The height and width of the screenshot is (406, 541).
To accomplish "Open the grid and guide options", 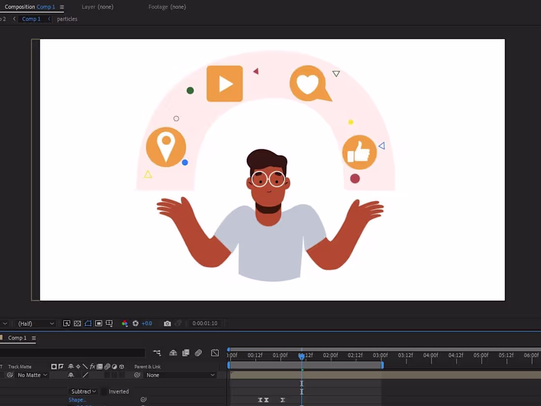I will point(109,323).
